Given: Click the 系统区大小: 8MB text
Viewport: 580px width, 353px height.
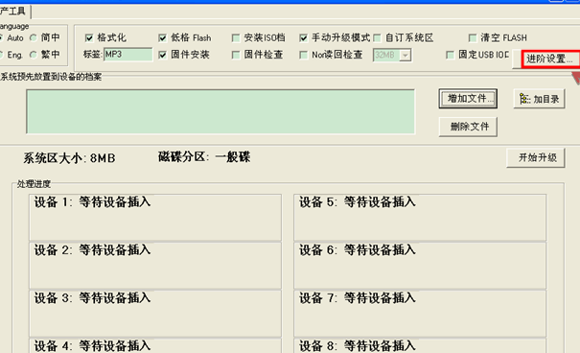Looking at the screenshot, I should pyautogui.click(x=69, y=158).
